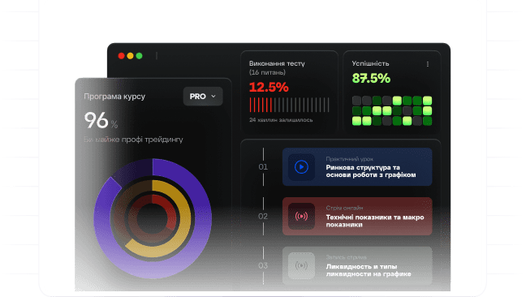The image size is (526, 297).
Task: Click the chevron arrow beside PRO
Action: (213, 97)
